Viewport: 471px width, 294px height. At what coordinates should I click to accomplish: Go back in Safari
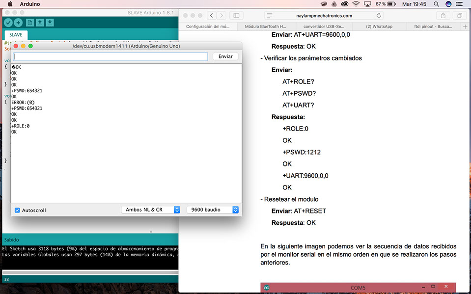[x=212, y=15]
